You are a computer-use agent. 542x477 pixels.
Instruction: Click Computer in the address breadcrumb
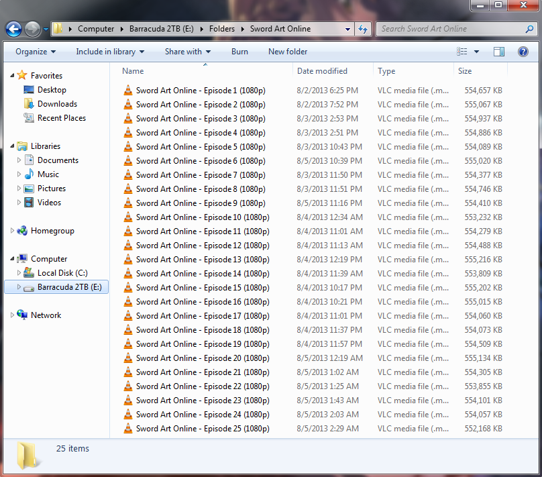coord(96,29)
